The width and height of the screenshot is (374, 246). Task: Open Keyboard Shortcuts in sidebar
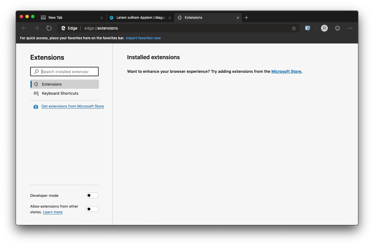[65, 93]
